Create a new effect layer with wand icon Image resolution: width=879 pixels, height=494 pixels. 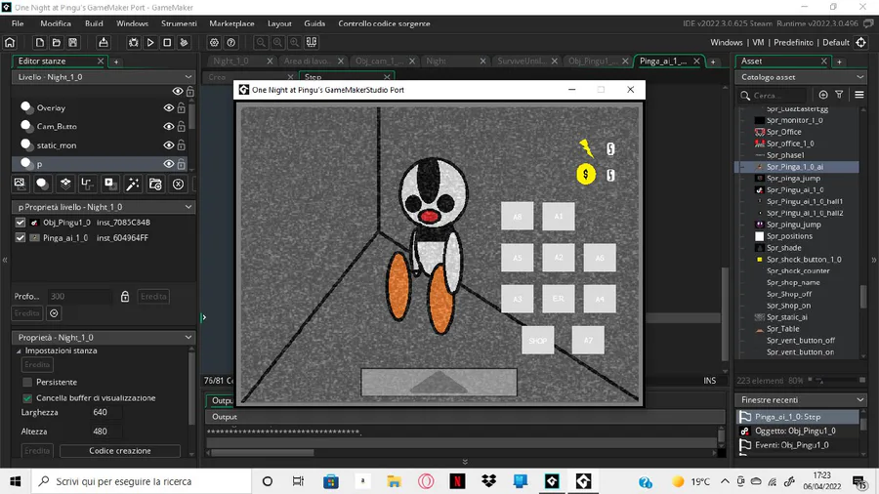pyautogui.click(x=133, y=184)
